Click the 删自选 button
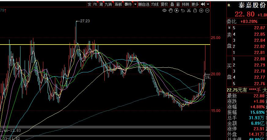The height and width of the screenshot is (140, 267). click(144, 4)
